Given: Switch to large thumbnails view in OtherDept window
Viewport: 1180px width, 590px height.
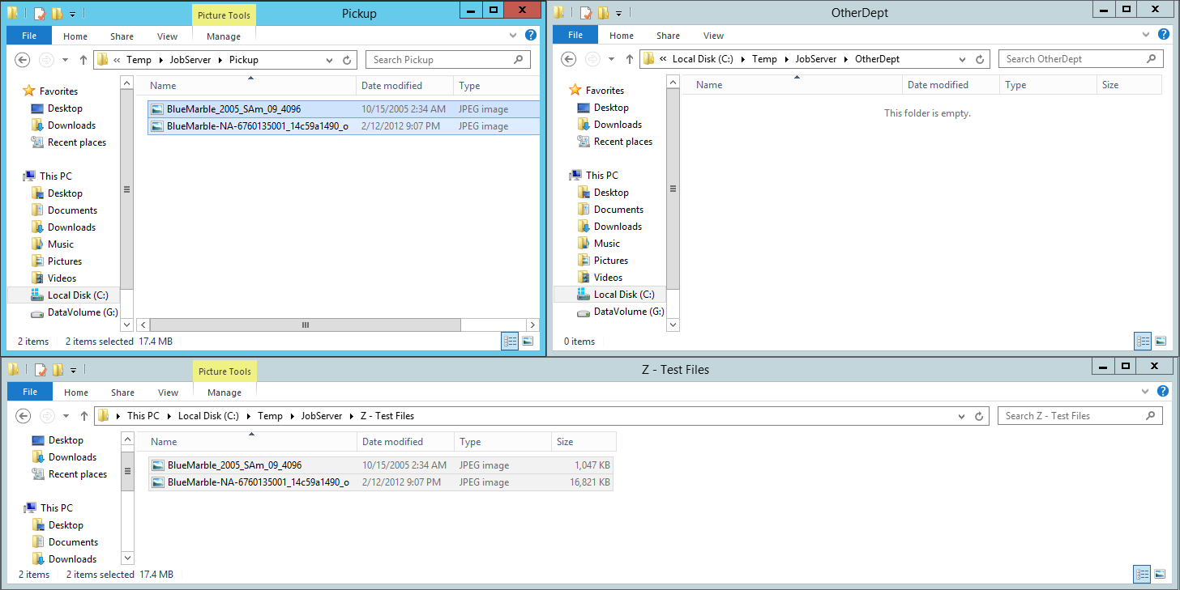Looking at the screenshot, I should tap(1160, 342).
